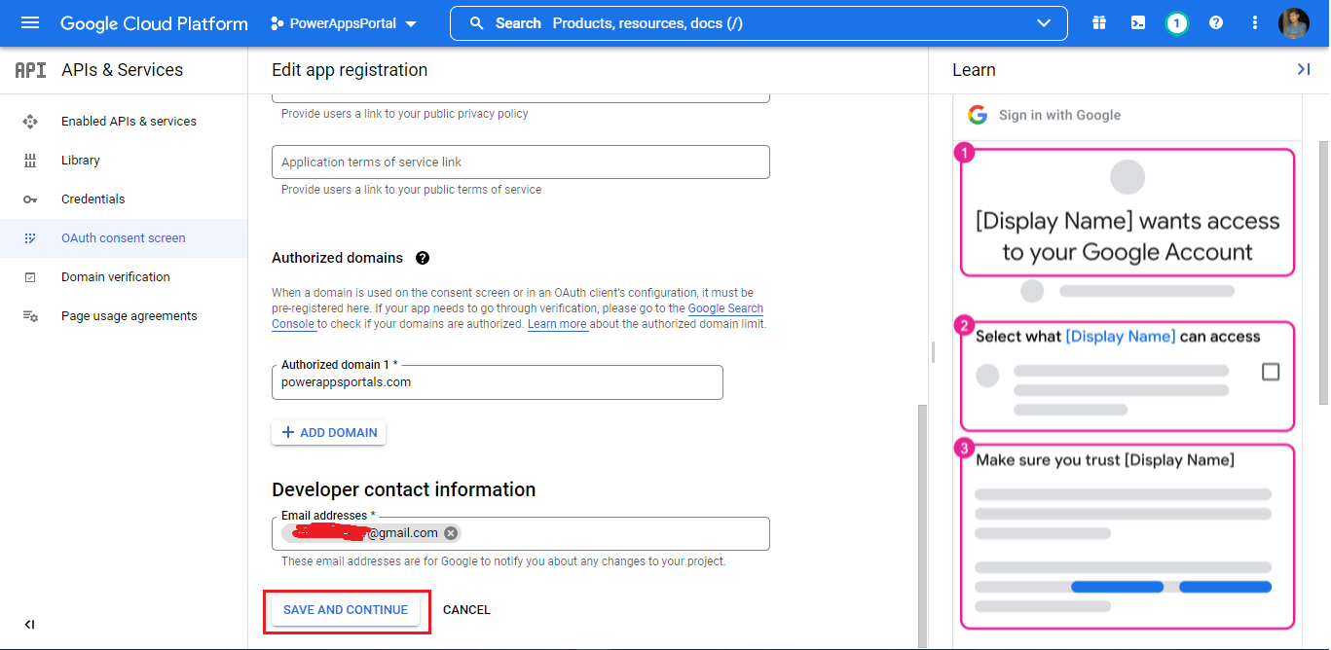Collapse the left navigation sidebar

pos(29,625)
